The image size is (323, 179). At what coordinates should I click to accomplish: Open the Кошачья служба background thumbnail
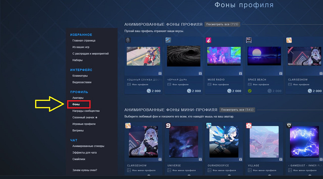[143, 56]
